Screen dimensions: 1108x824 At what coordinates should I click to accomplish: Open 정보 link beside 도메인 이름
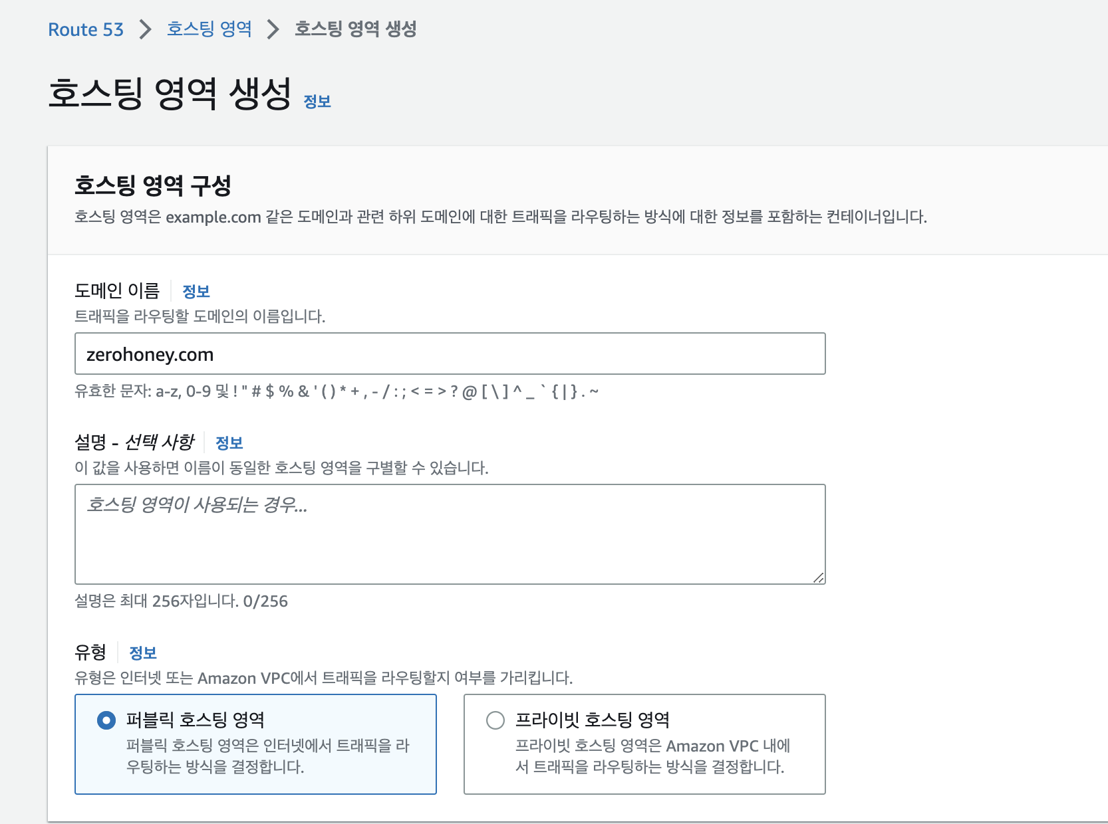click(x=196, y=291)
